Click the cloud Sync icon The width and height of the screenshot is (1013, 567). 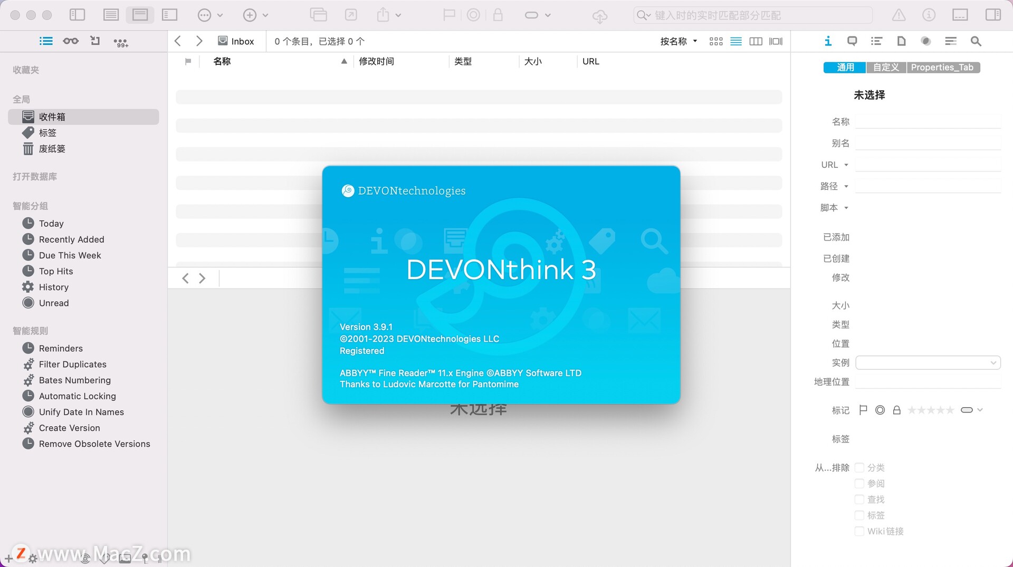click(x=600, y=16)
